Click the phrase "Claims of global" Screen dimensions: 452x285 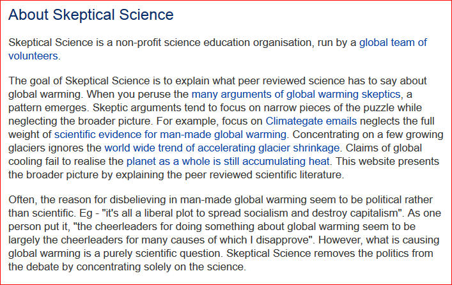(384, 148)
